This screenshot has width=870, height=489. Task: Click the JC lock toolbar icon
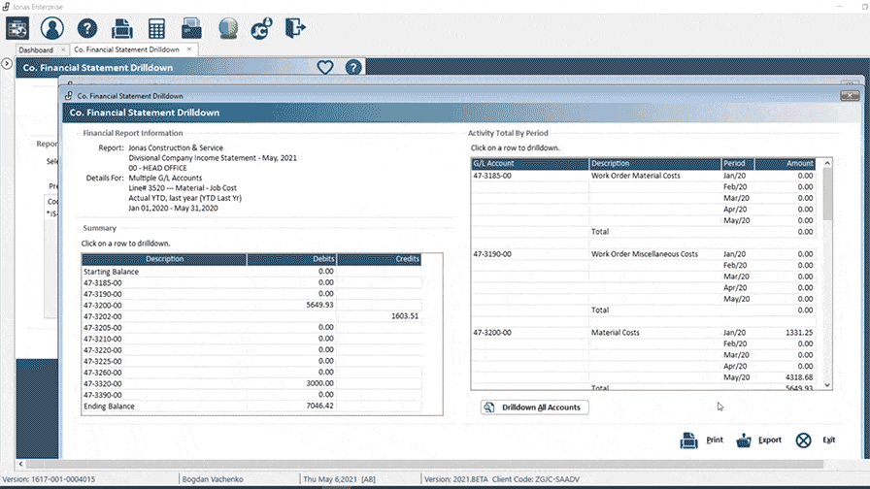point(261,28)
